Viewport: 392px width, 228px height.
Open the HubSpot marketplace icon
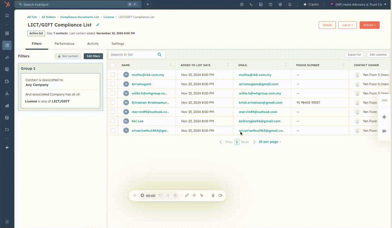[260, 5]
